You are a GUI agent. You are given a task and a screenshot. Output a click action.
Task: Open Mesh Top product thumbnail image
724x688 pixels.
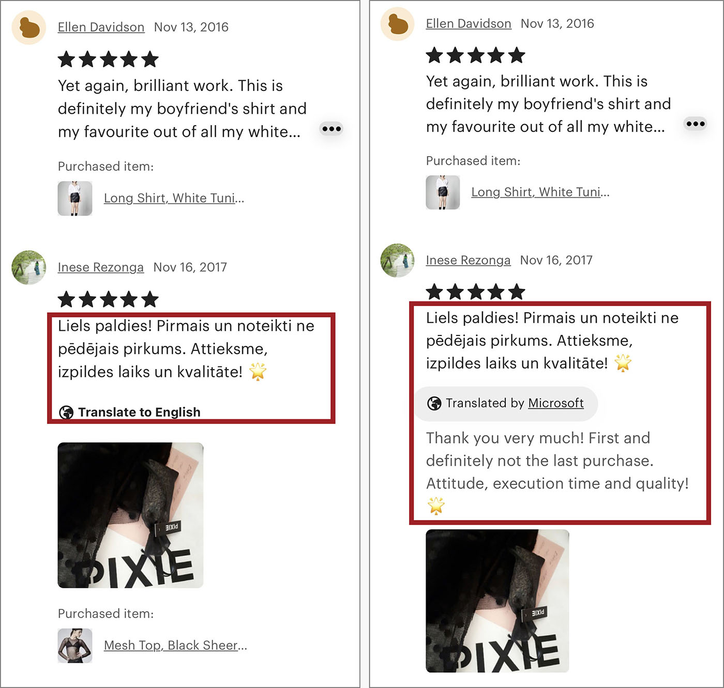pos(75,646)
